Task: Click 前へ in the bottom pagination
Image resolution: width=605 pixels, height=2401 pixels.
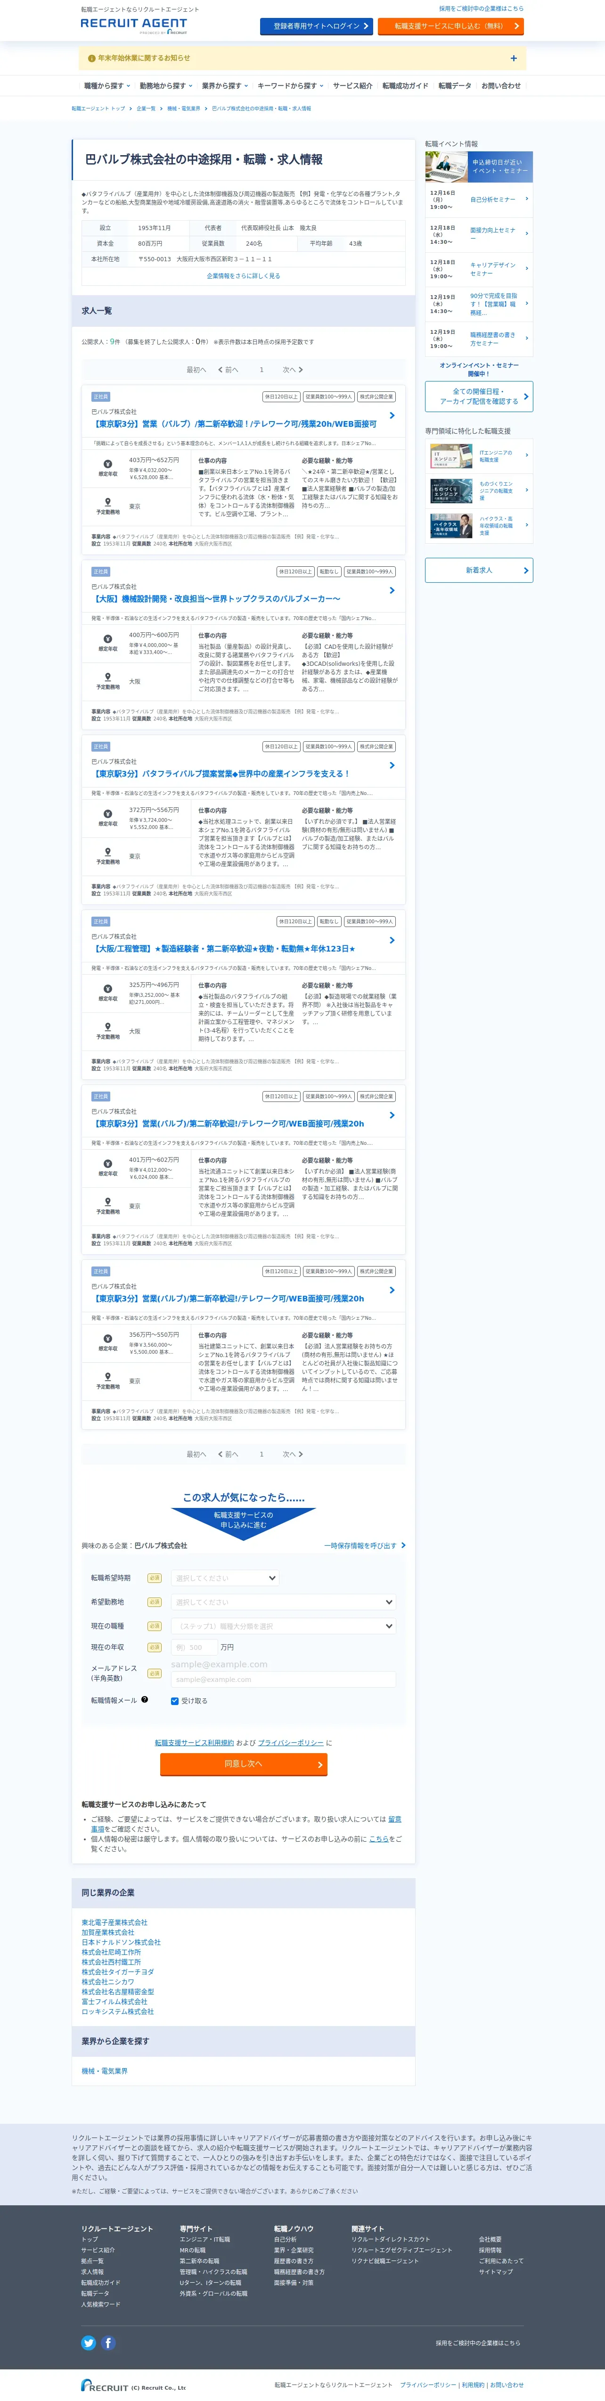Action: point(228,1454)
